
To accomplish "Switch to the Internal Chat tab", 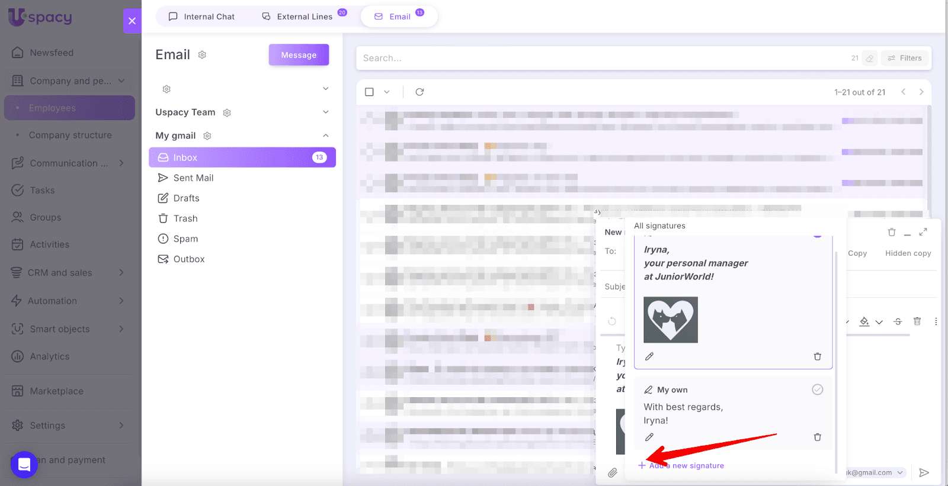I will pyautogui.click(x=201, y=17).
